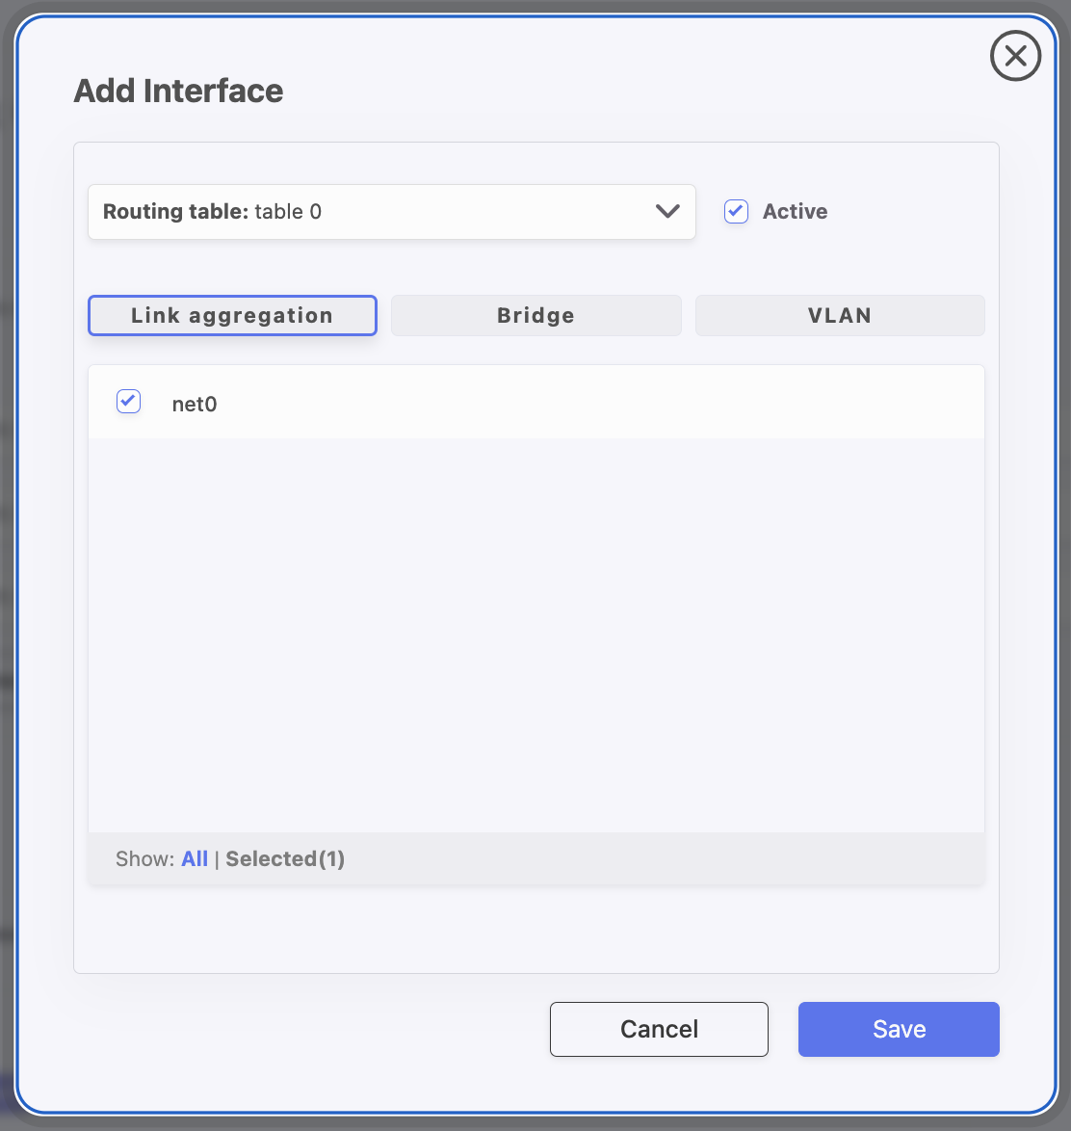1071x1131 pixels.
Task: Filter list to Selected(1) interfaces
Action: tap(285, 859)
